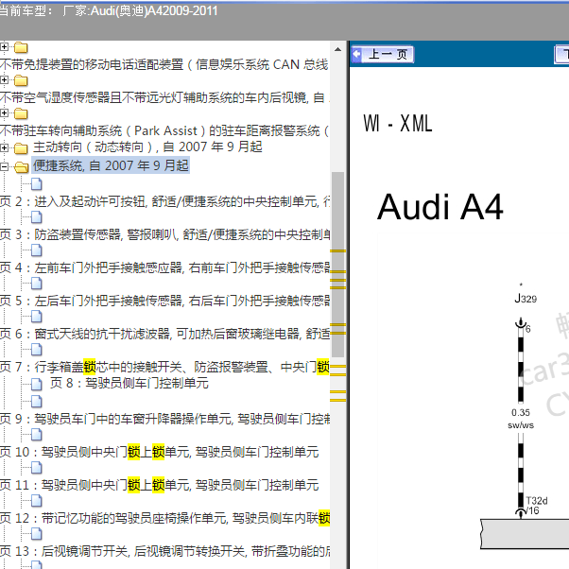Click document icon above 页 6 row
Viewport: 569px width, 569px height.
(x=37, y=317)
